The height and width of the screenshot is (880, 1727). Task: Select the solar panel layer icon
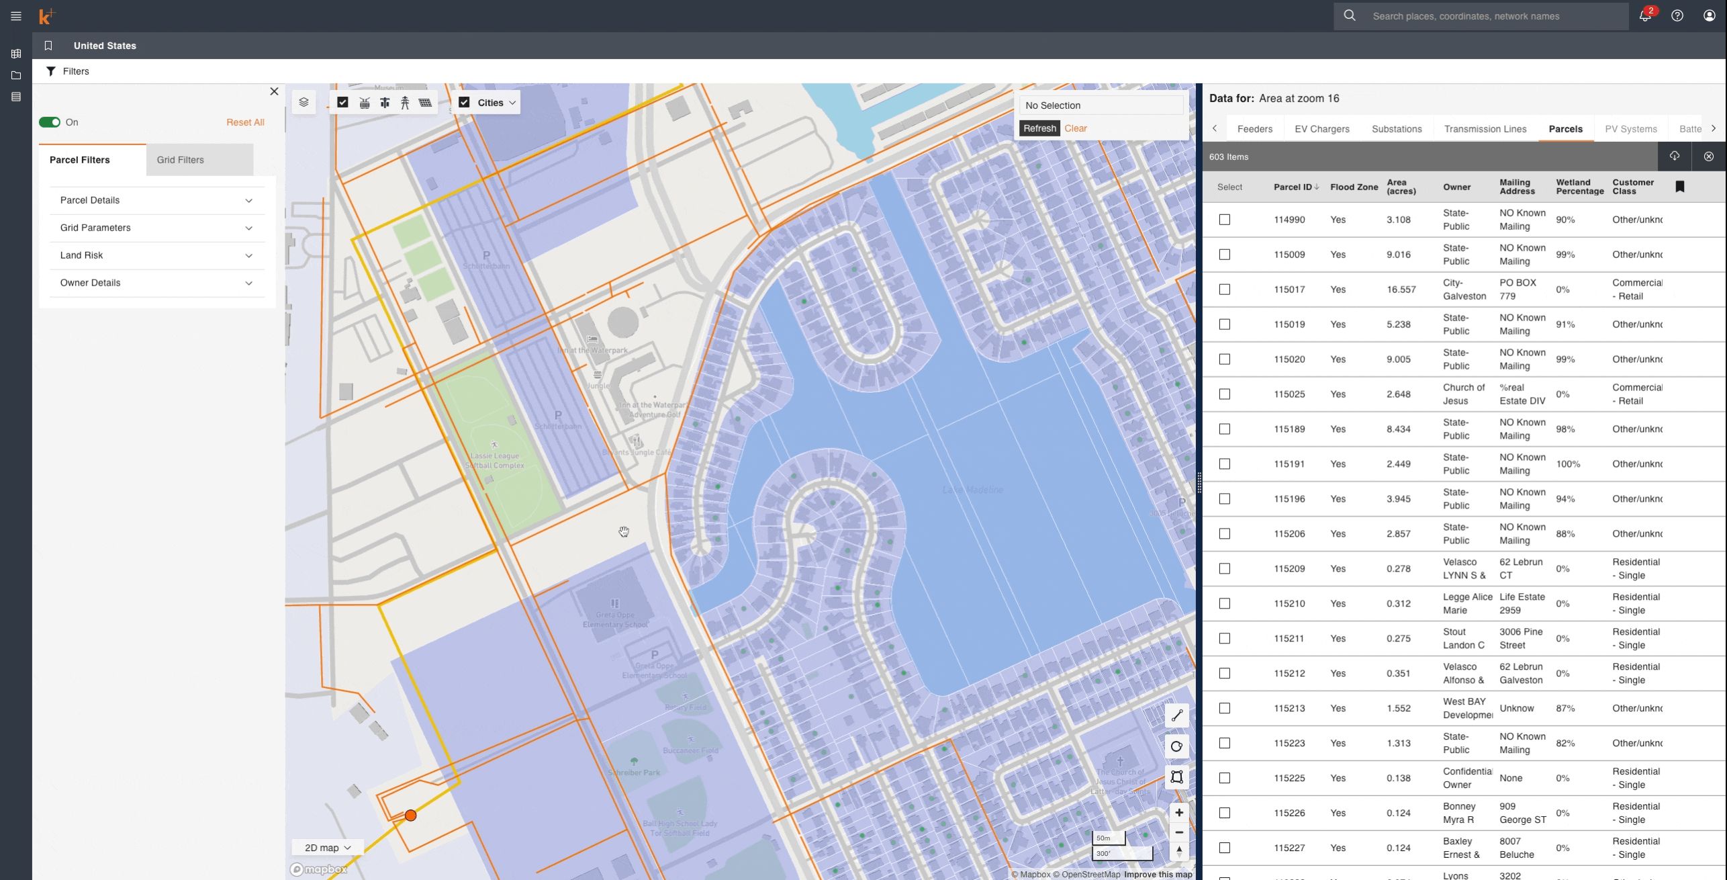pyautogui.click(x=425, y=103)
